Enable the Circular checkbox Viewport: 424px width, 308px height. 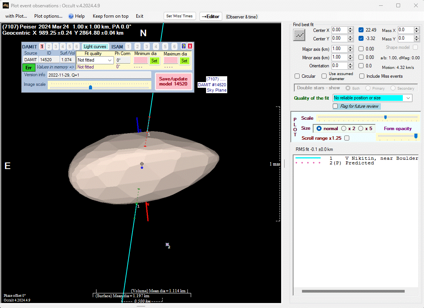297,76
